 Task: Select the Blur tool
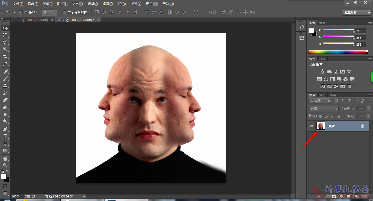[5, 114]
